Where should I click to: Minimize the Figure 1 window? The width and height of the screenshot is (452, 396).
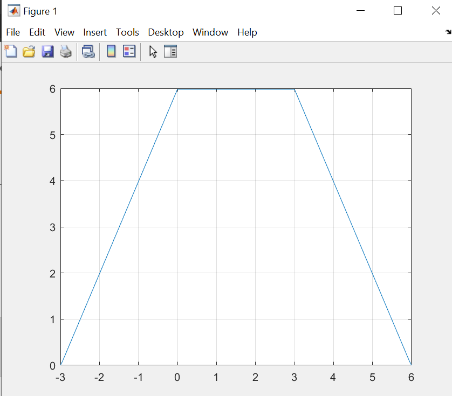click(x=360, y=11)
